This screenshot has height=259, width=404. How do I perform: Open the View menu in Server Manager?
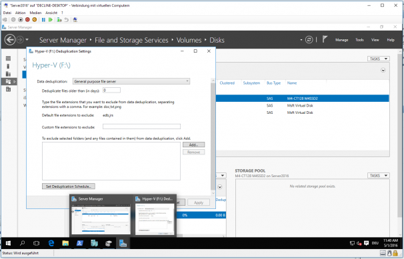click(x=375, y=40)
